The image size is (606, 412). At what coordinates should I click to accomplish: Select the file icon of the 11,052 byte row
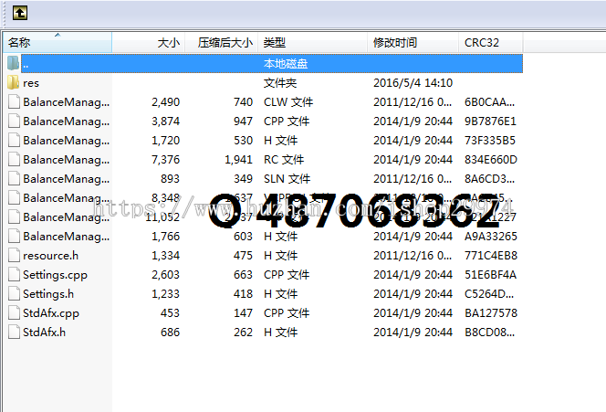click(x=14, y=217)
